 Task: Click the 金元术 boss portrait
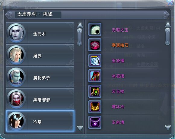pos(16,33)
